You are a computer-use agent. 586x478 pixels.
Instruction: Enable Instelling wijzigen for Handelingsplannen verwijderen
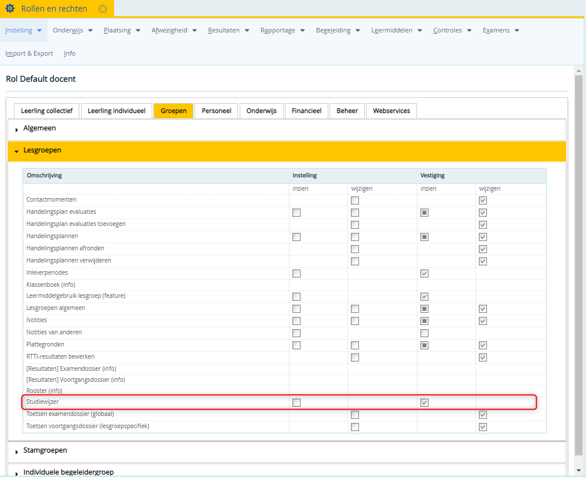coord(355,261)
